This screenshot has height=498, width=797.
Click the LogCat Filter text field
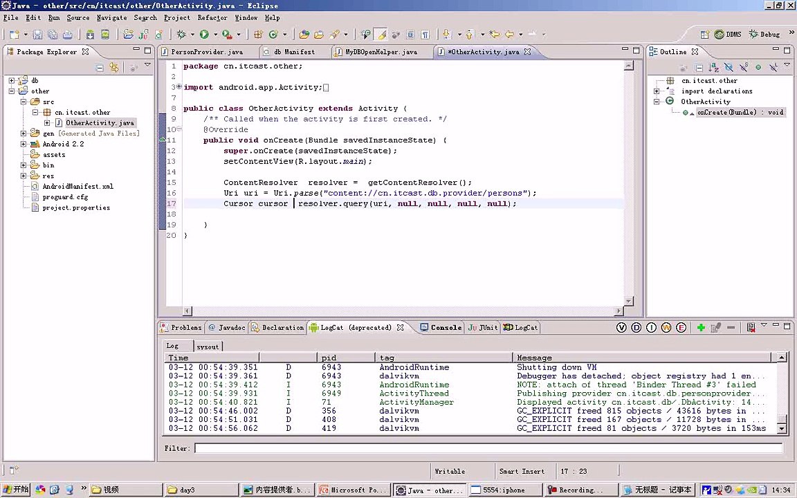pyautogui.click(x=484, y=448)
